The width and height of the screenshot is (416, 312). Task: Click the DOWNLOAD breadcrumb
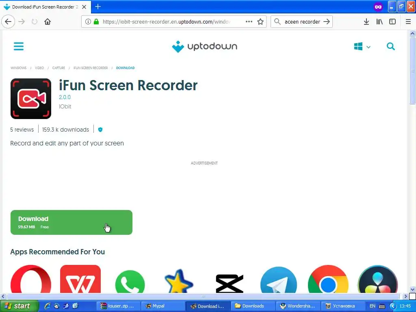[125, 68]
